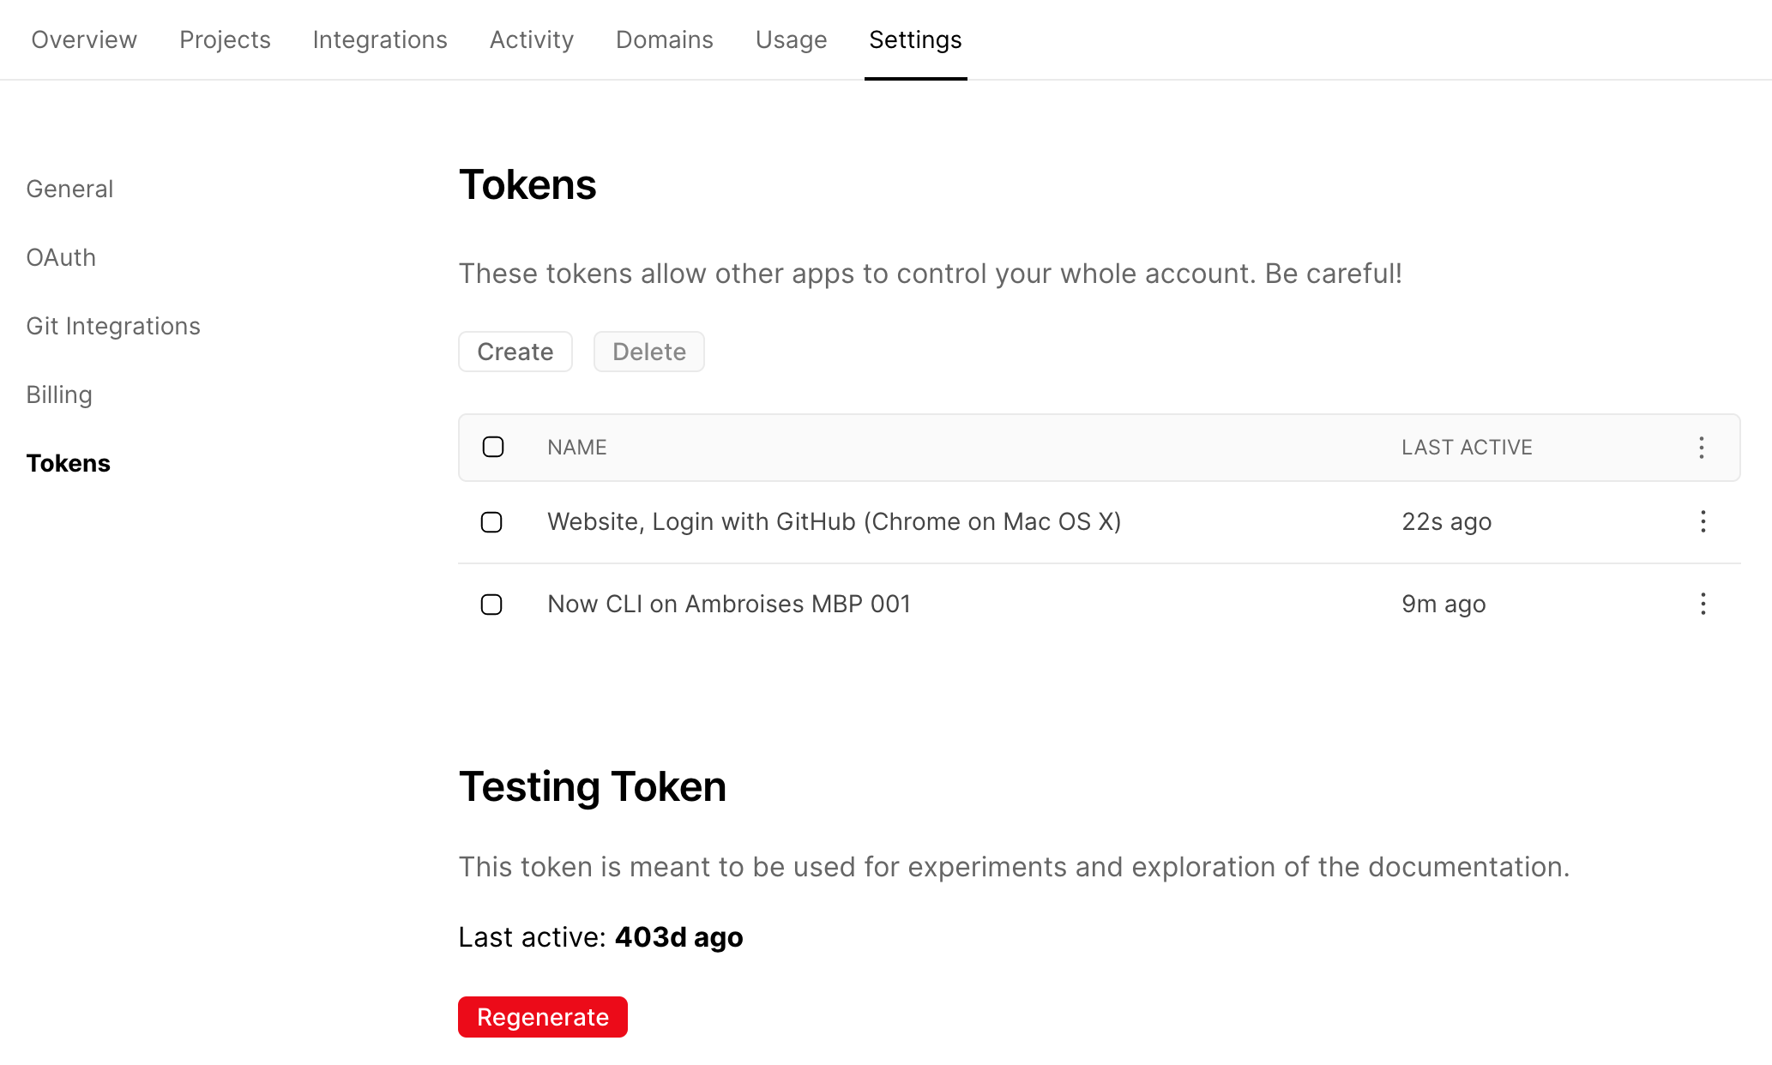The height and width of the screenshot is (1065, 1772).
Task: Go to Billing settings
Action: (x=59, y=394)
